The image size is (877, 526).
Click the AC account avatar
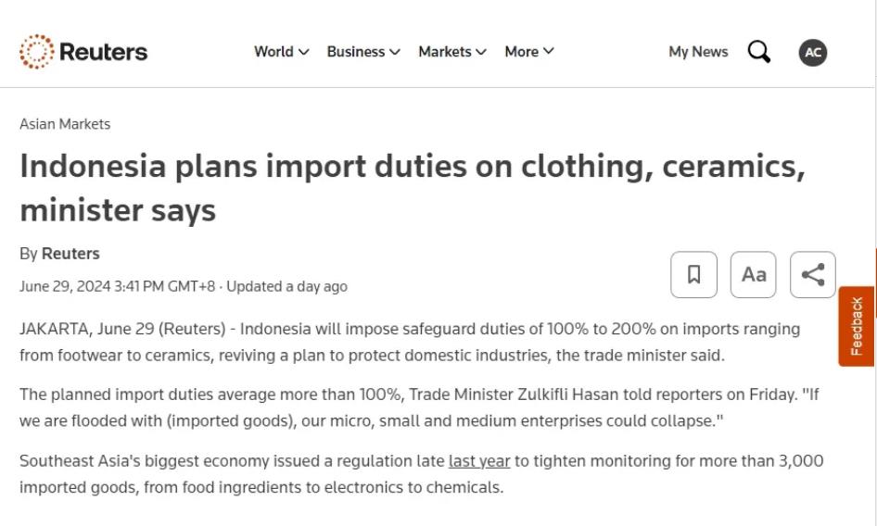coord(813,52)
